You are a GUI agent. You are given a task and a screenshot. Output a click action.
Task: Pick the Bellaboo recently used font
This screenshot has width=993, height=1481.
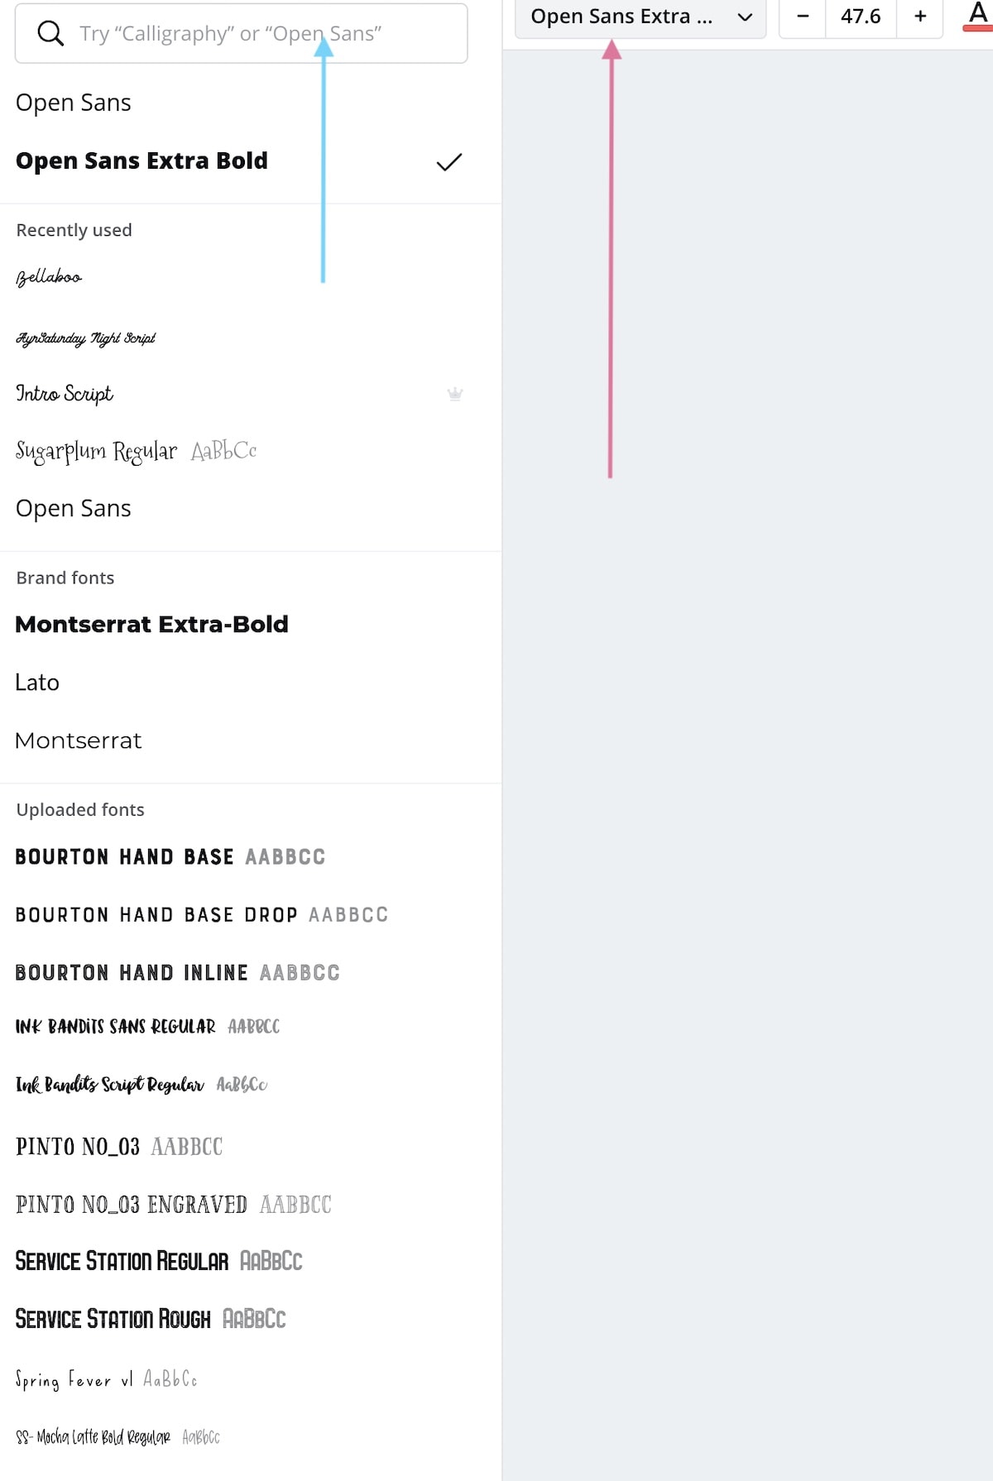click(x=49, y=278)
